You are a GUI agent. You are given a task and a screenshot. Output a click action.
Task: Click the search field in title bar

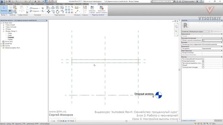[162, 1]
